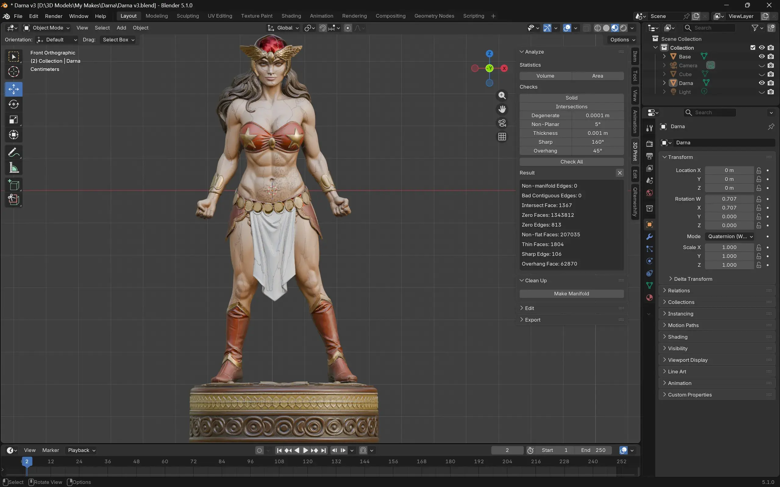Image resolution: width=780 pixels, height=487 pixels.
Task: Adjust the Overhang angle 45° field
Action: click(x=597, y=151)
